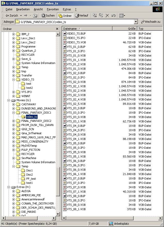
Task: Close the Ordner folder pane
Action: [x=57, y=29]
